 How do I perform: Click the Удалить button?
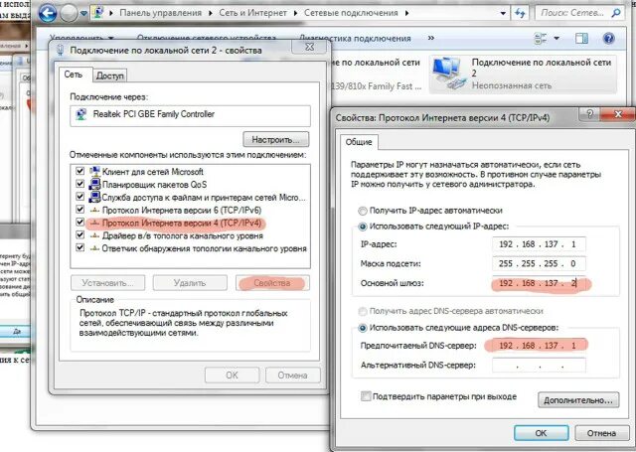click(x=190, y=282)
